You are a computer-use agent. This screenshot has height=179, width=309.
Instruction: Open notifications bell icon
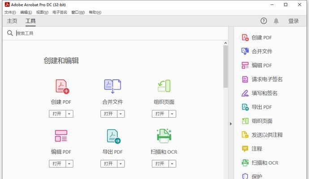(276, 21)
